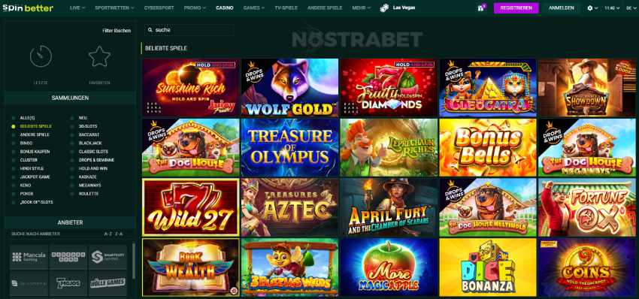Open TV-Spiele in the navigation
The width and height of the screenshot is (639, 299).
286,8
